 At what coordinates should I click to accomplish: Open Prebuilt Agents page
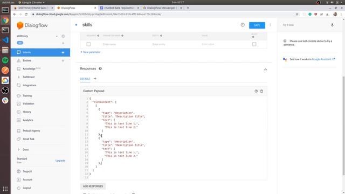[x=31, y=130]
